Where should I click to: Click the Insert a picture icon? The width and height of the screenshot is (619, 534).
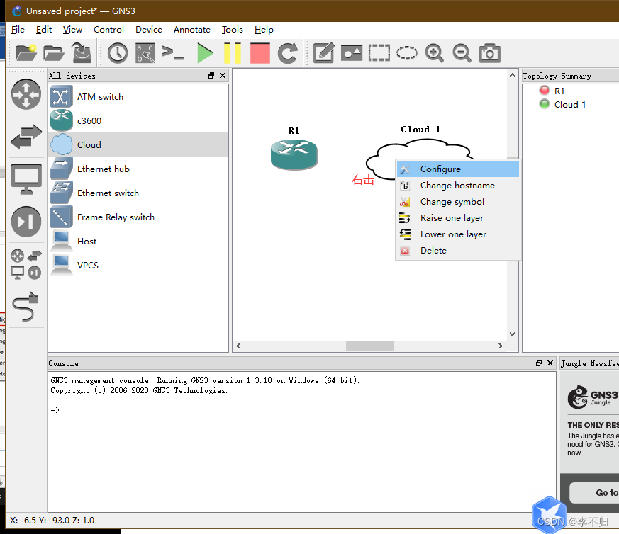pos(352,53)
